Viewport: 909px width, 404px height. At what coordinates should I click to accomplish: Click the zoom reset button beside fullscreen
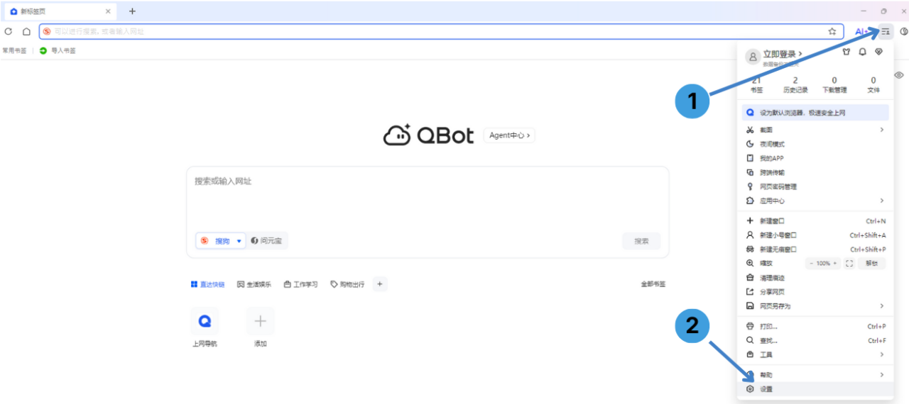(x=872, y=263)
